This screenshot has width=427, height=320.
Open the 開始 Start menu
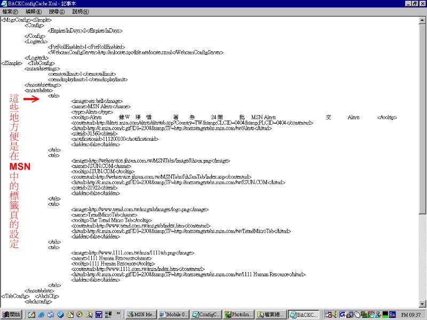tap(11, 315)
